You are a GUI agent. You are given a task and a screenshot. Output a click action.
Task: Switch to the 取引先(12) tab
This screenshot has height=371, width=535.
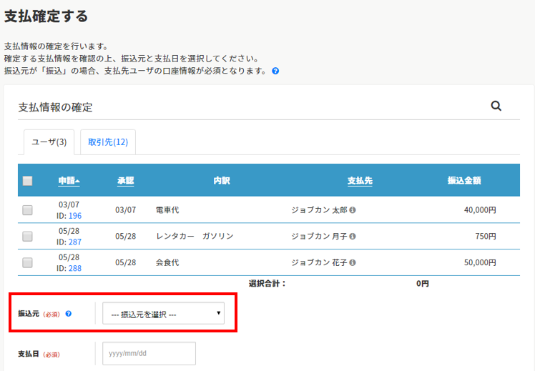click(x=108, y=142)
